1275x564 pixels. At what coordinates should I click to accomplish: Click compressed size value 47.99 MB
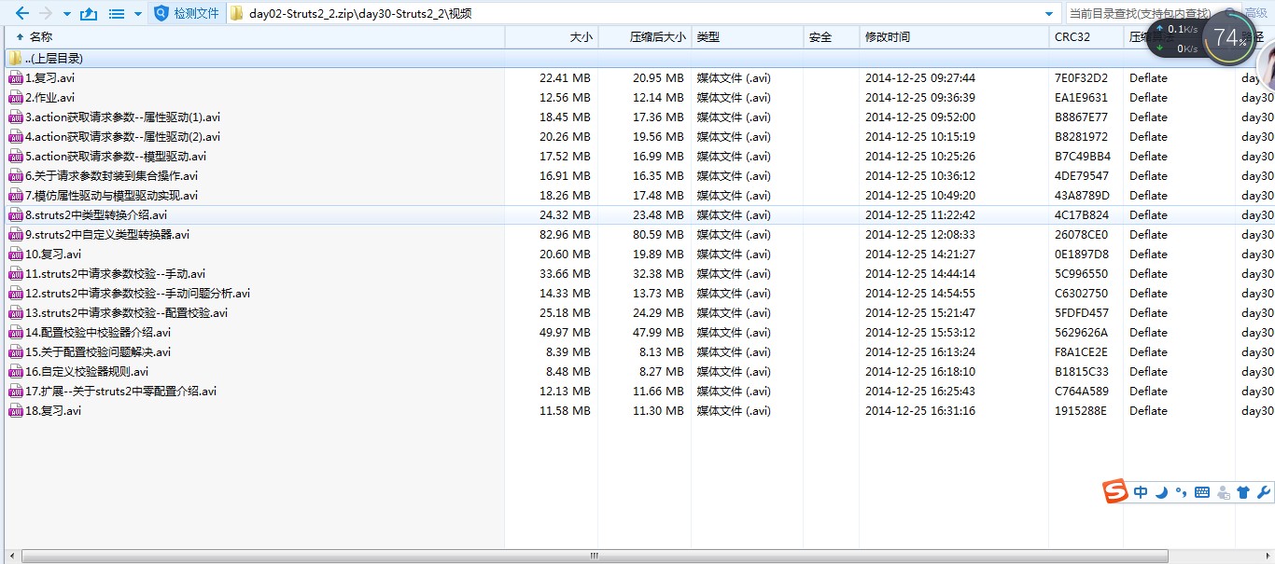658,332
